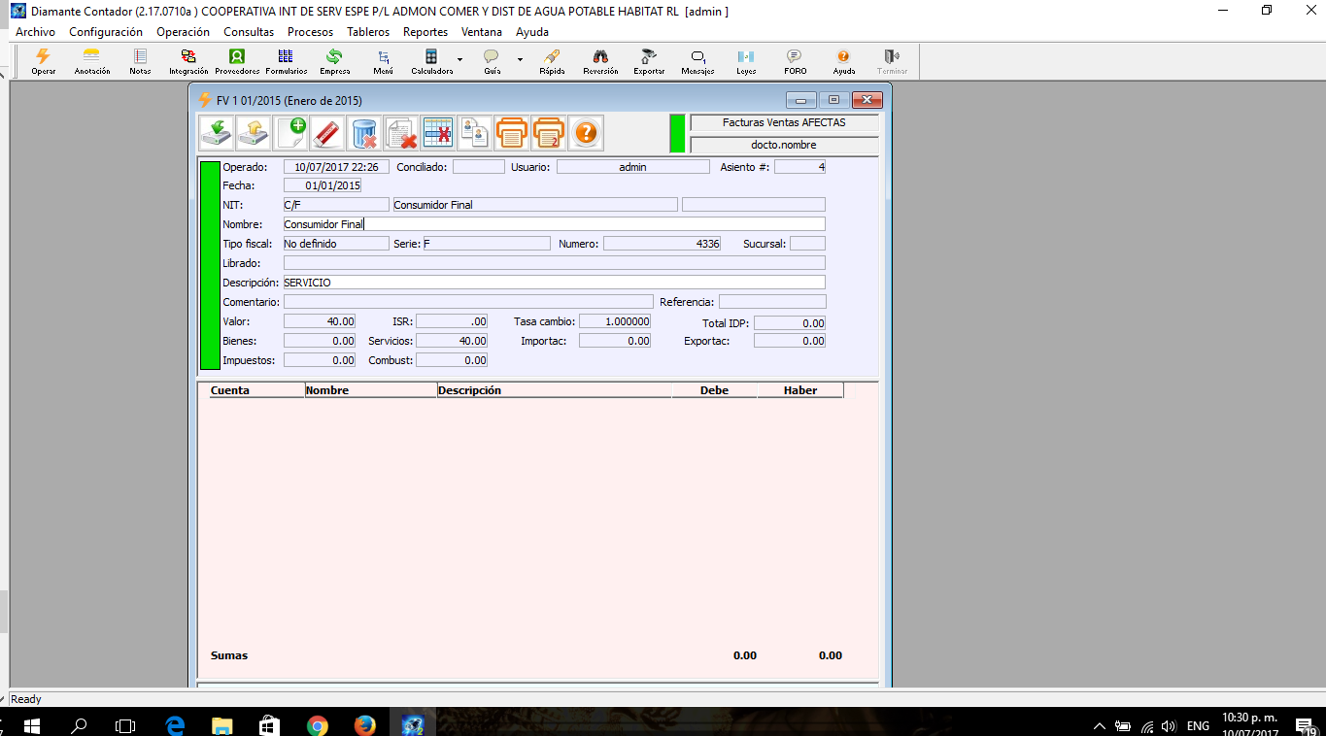
Task: Expand the Guía dropdown arrow
Action: click(520, 59)
